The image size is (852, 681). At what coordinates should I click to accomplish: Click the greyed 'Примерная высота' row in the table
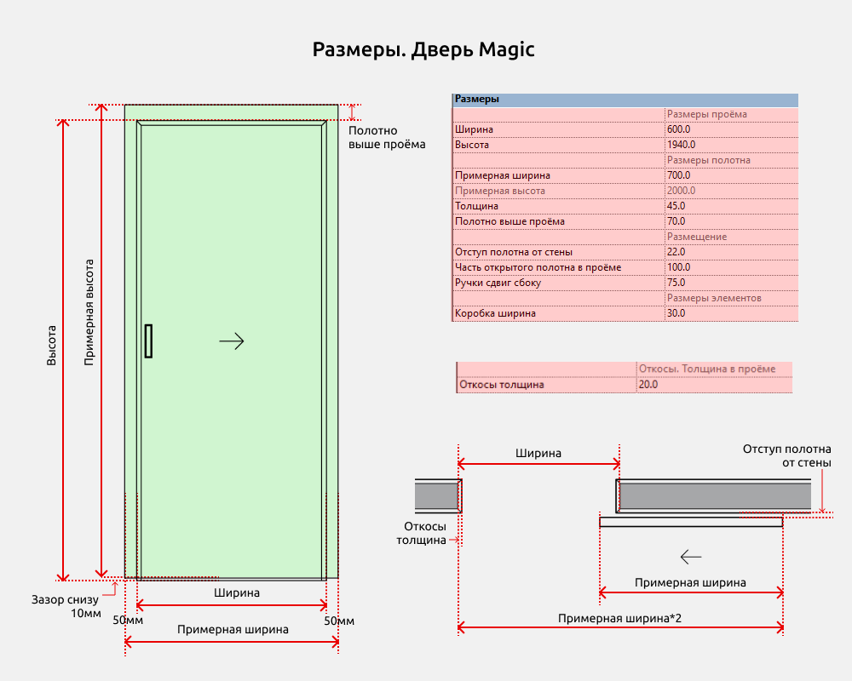[625, 191]
